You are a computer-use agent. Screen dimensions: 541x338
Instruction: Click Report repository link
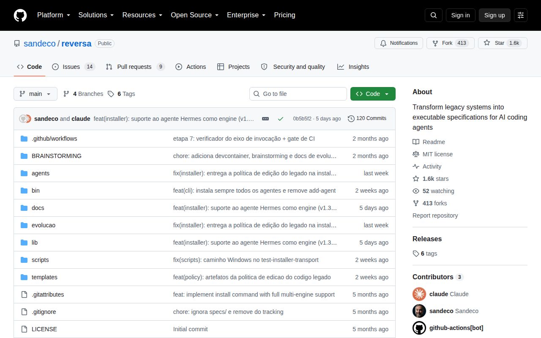[x=435, y=215]
